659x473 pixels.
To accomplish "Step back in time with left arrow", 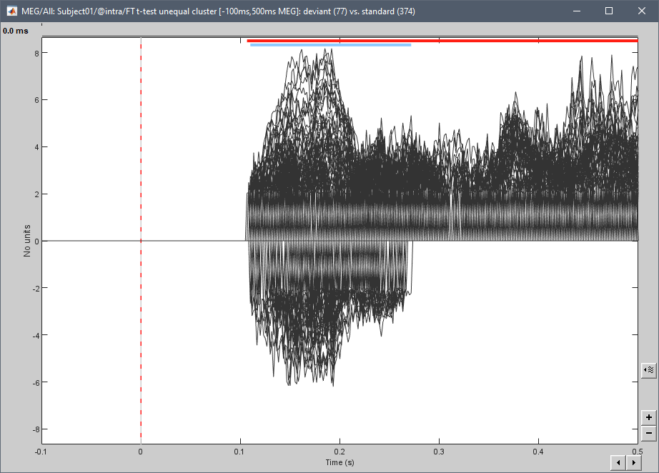I will point(618,463).
